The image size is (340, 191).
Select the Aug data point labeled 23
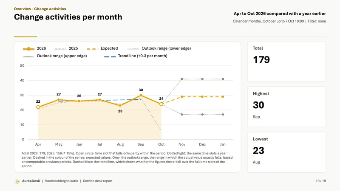point(120,105)
